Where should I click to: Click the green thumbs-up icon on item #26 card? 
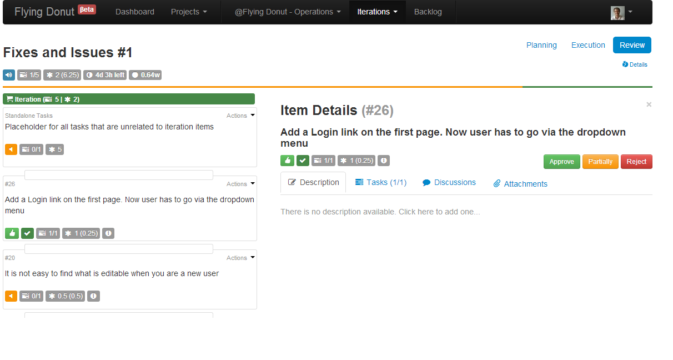click(12, 233)
